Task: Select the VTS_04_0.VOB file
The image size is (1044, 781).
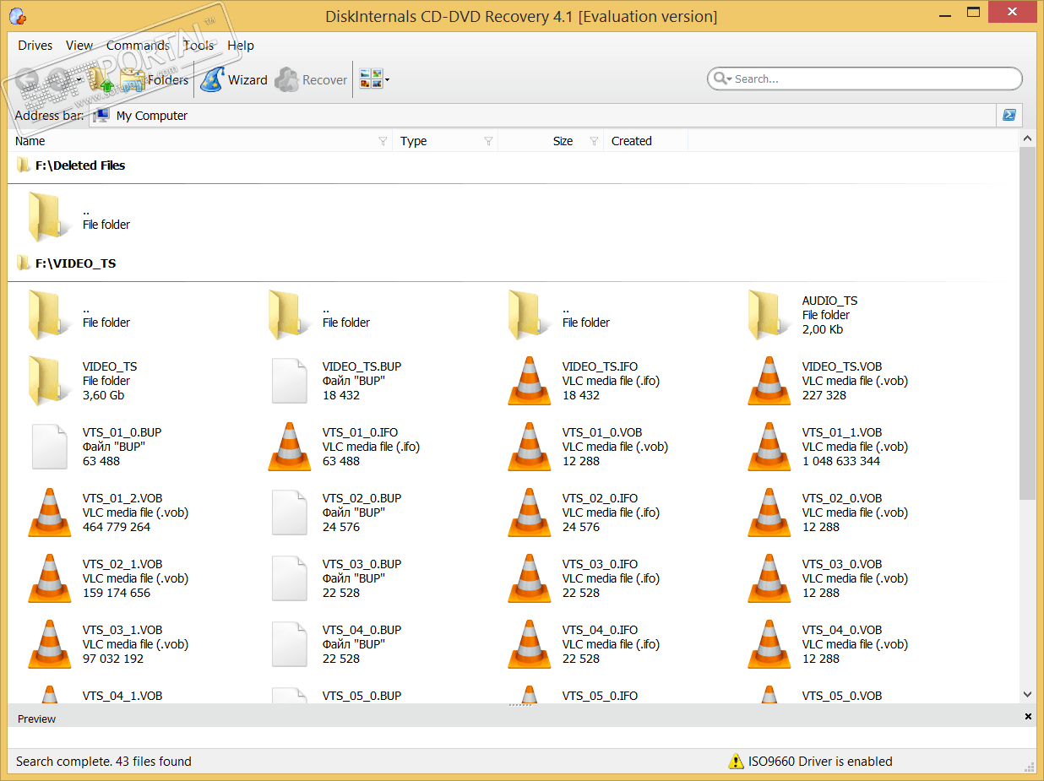Action: [826, 644]
